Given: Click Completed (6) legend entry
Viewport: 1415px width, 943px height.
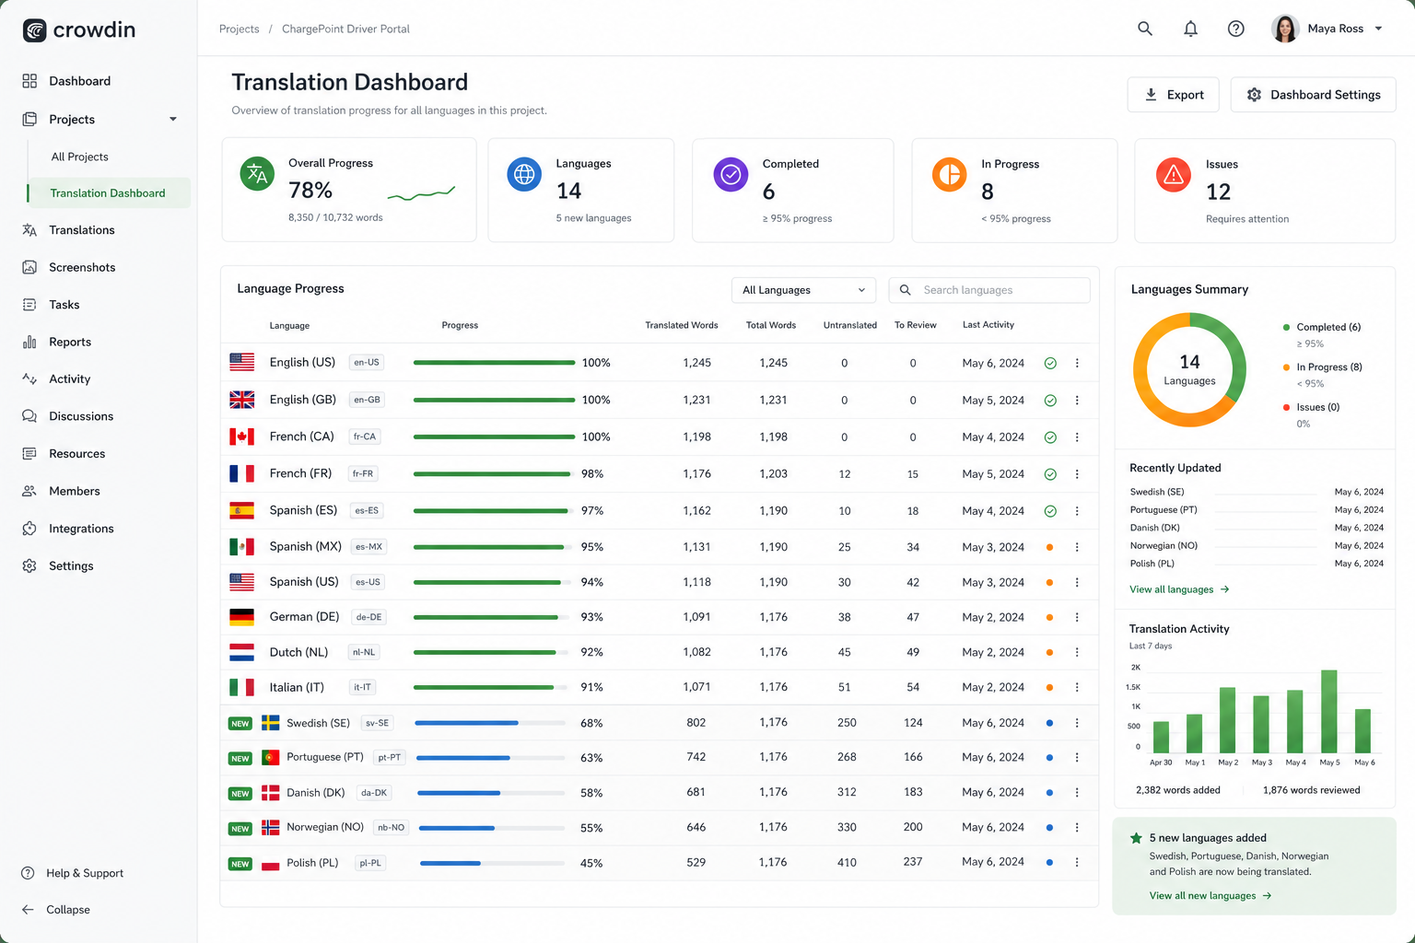Looking at the screenshot, I should pos(1322,328).
